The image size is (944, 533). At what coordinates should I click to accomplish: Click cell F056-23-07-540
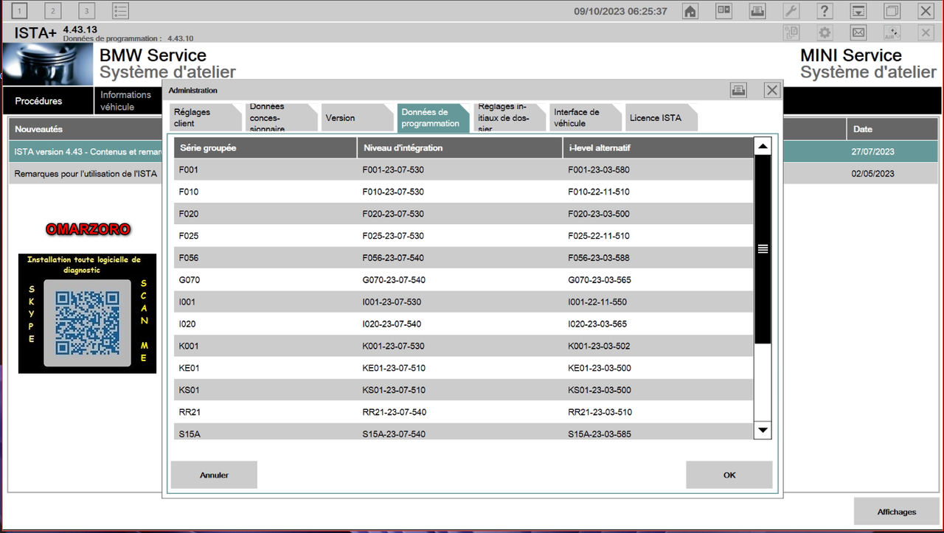[393, 258]
